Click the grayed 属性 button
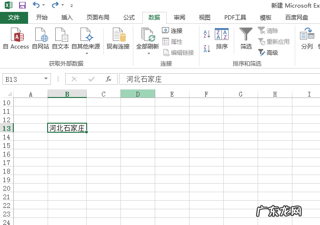The width and height of the screenshot is (320, 225). pyautogui.click(x=172, y=41)
